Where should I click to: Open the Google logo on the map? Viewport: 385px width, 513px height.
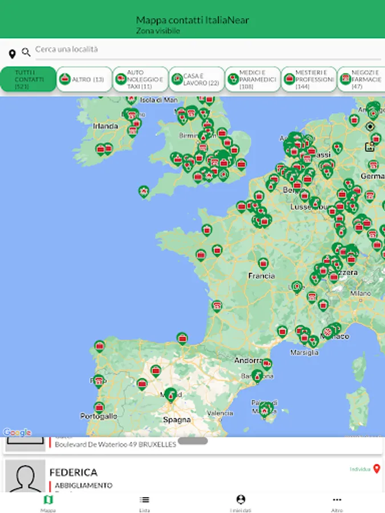coord(17,432)
